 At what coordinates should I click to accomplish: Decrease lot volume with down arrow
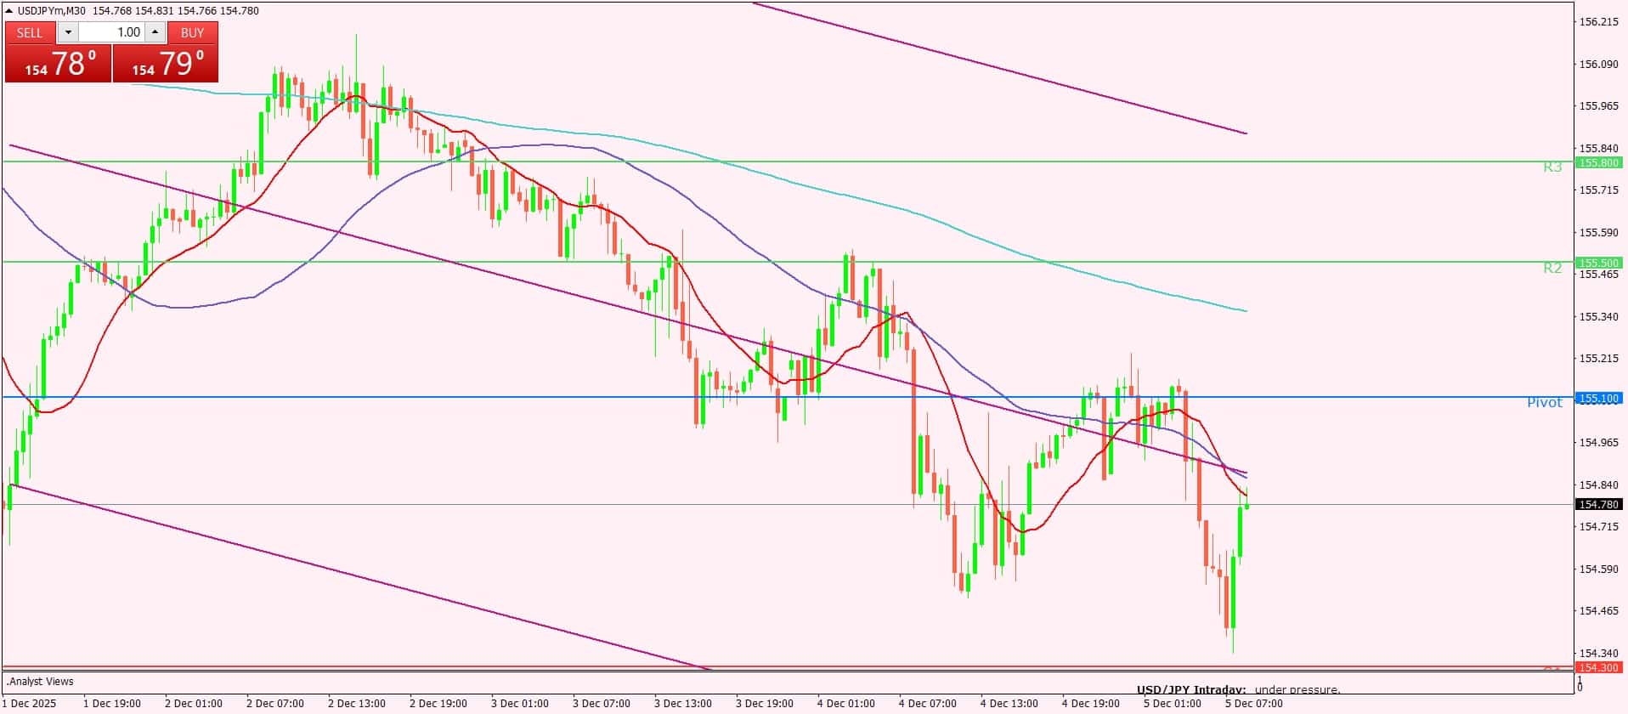(x=68, y=32)
